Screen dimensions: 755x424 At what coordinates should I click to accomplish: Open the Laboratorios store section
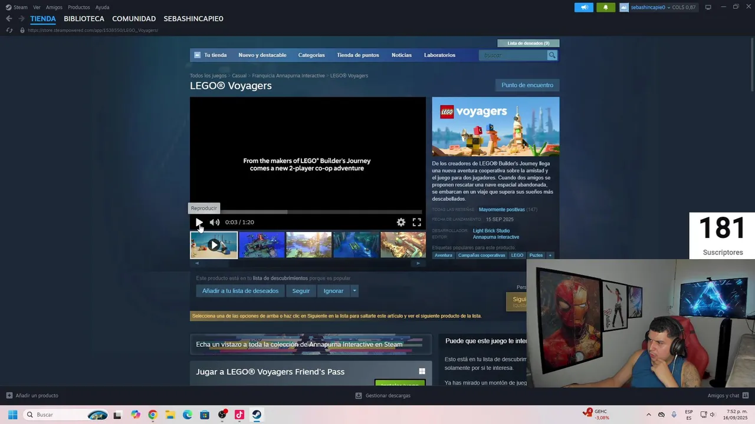click(439, 55)
